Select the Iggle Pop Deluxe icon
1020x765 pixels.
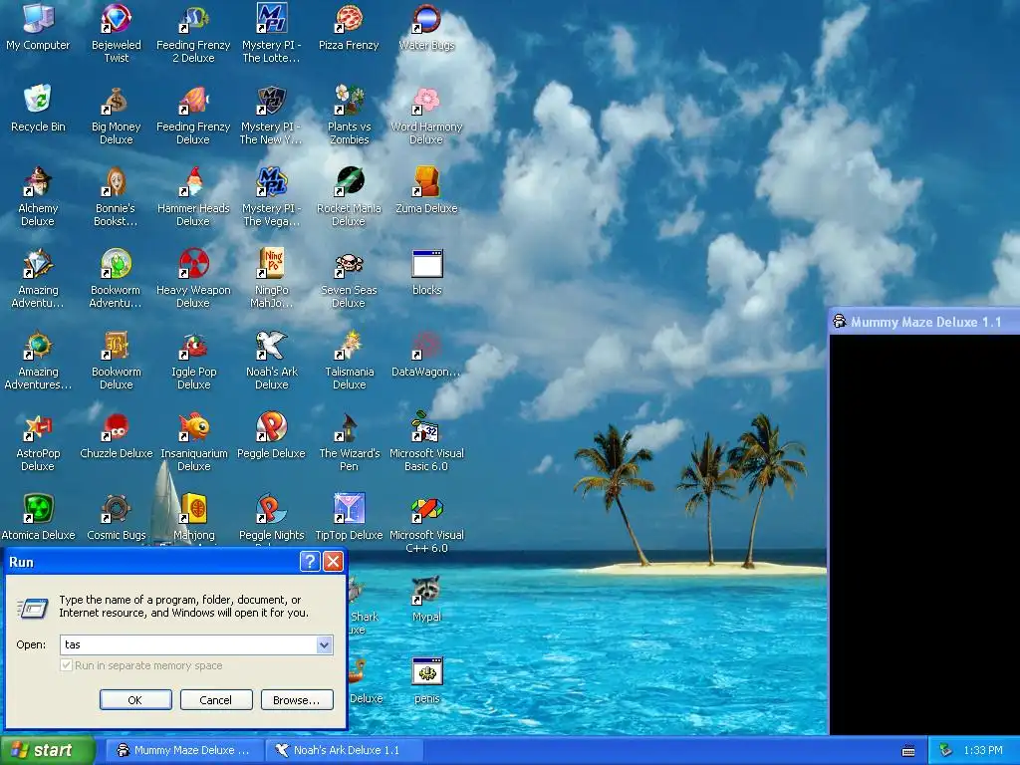coord(193,361)
